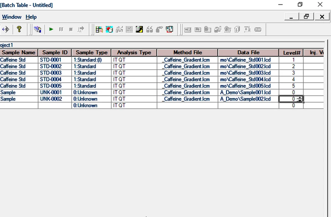The height and width of the screenshot is (217, 331).
Task: Click the grayed device with vial icon
Action: [x=218, y=30]
